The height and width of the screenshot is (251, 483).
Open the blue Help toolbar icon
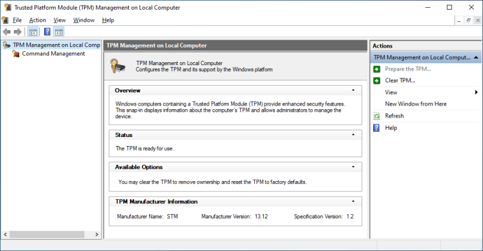[47, 32]
